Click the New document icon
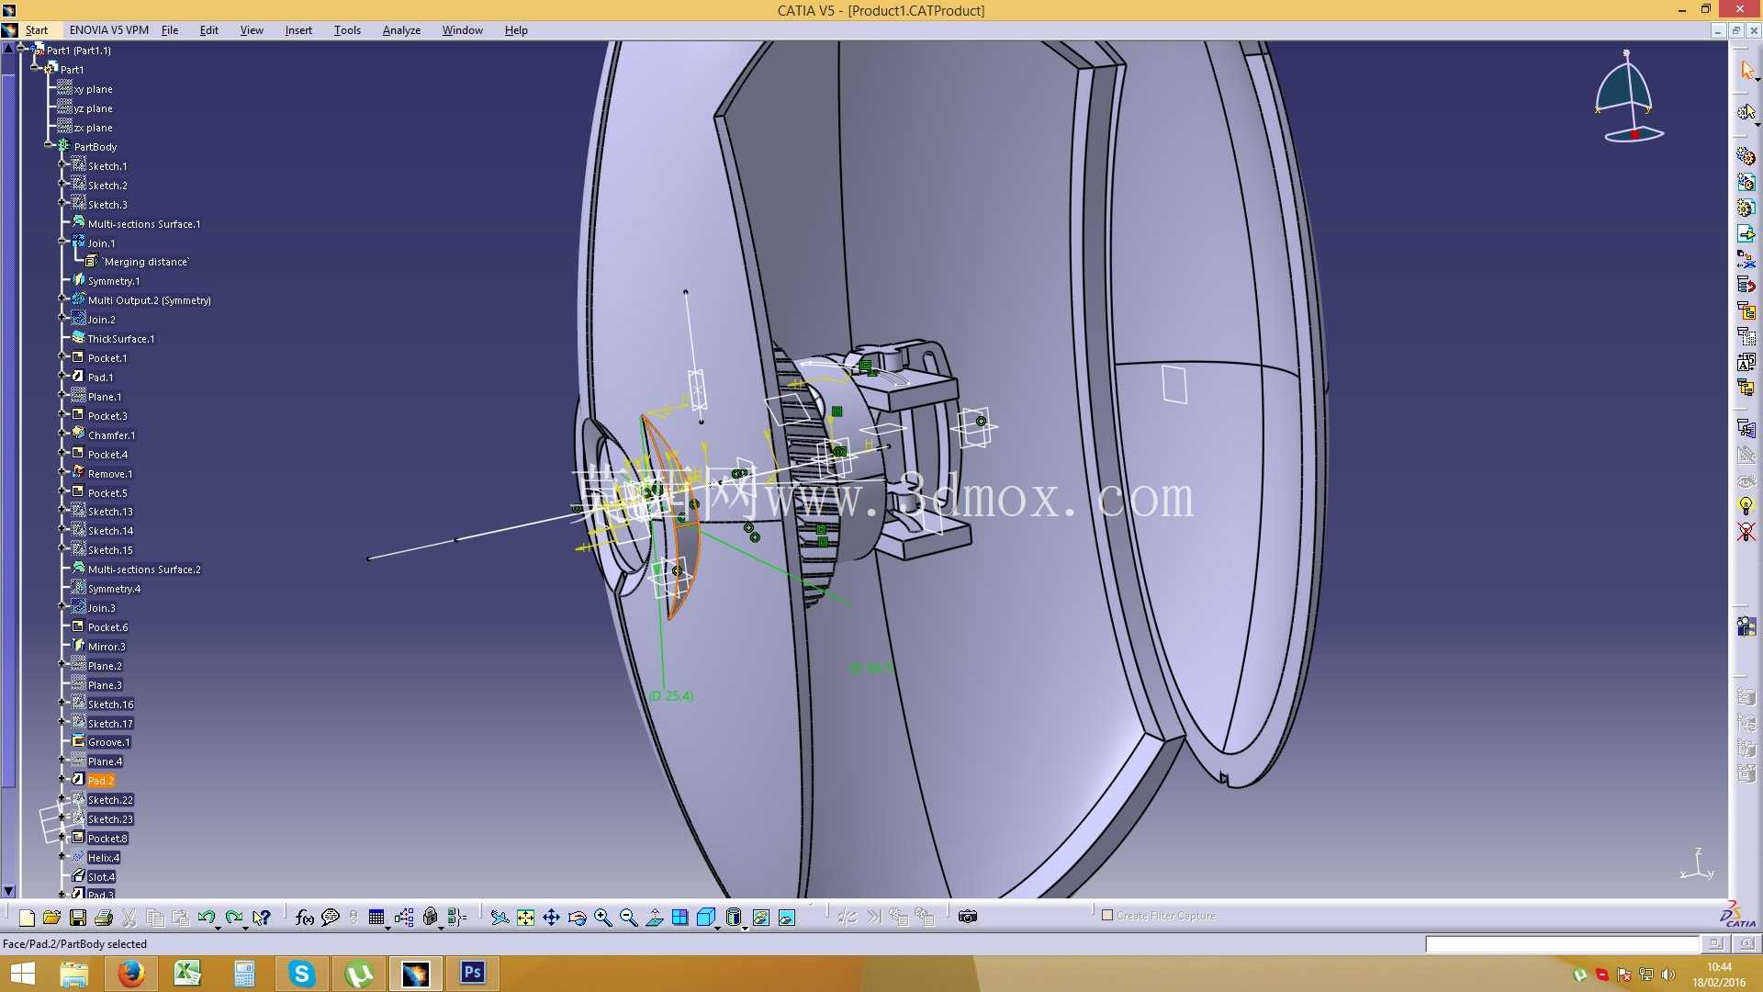 (27, 917)
